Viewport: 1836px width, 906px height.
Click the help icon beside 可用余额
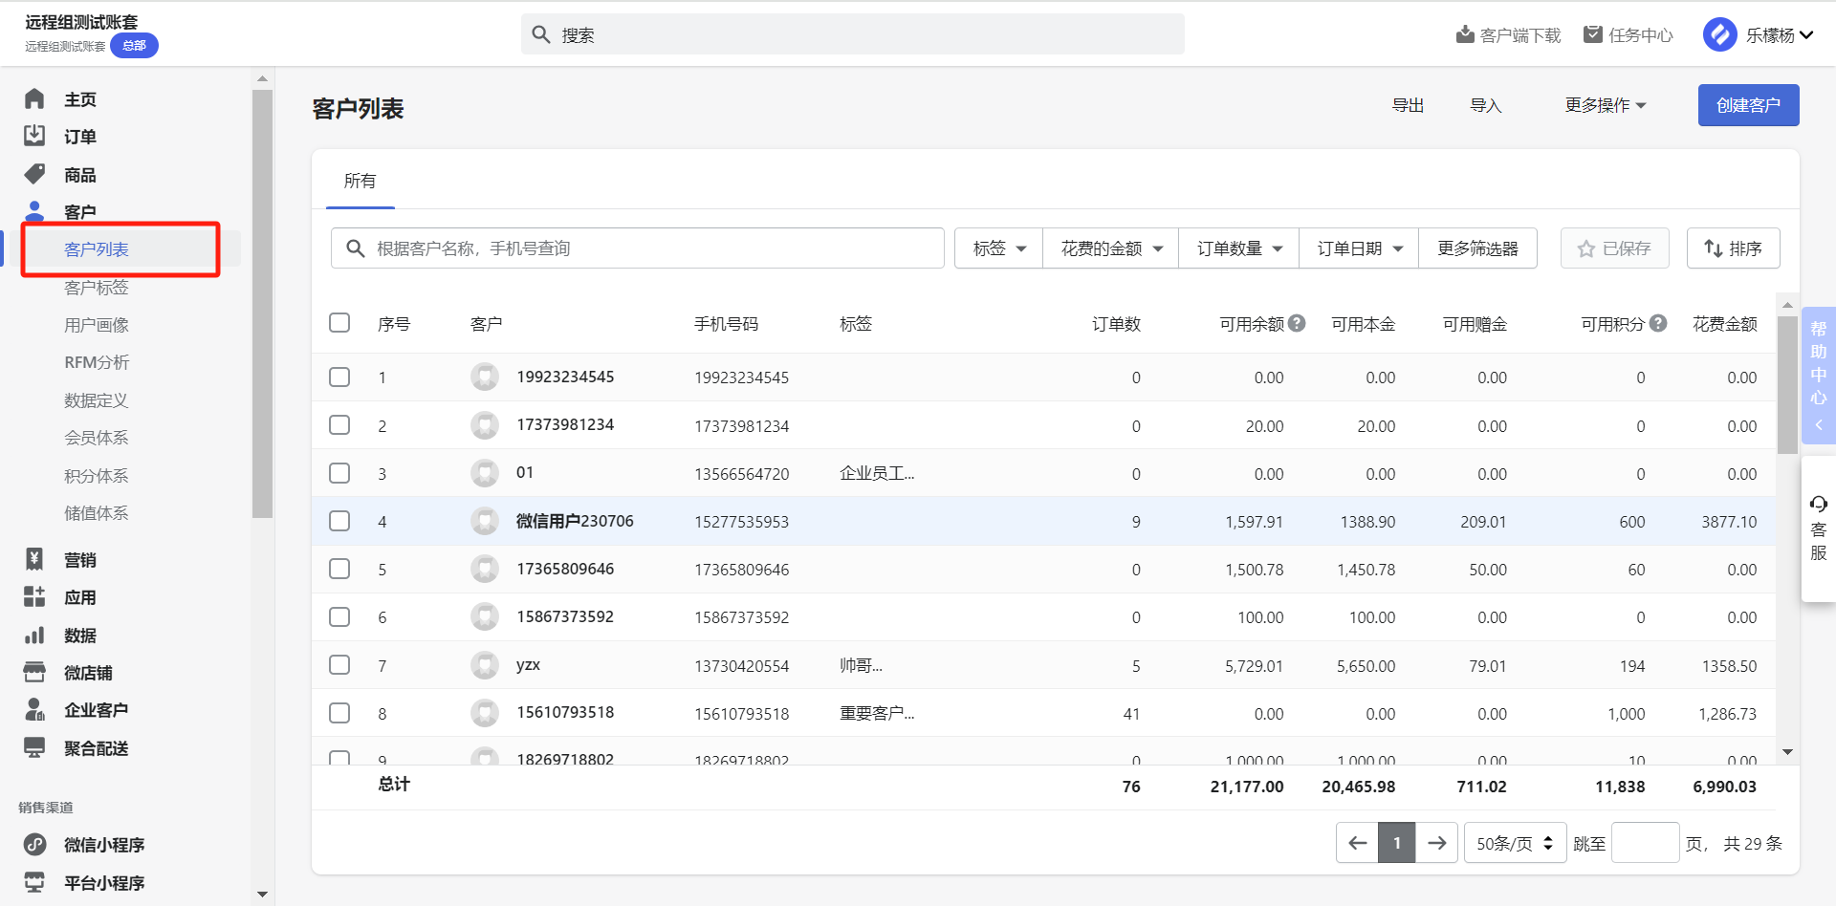click(1297, 323)
